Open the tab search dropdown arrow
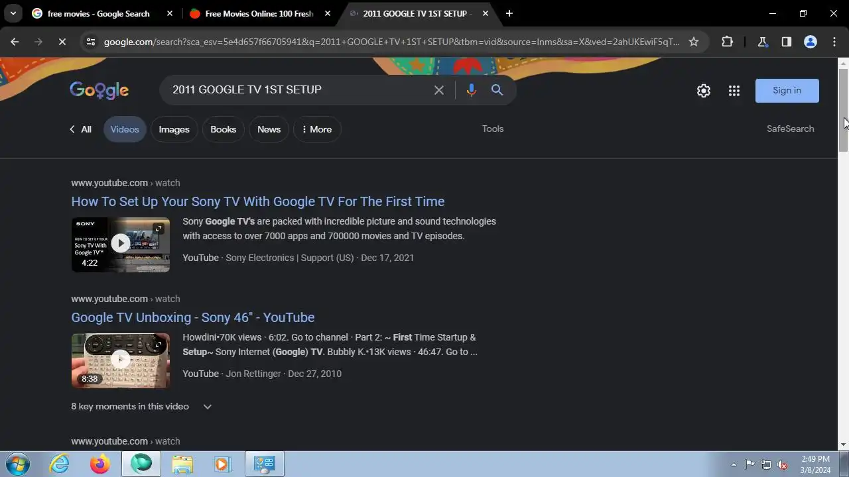Image resolution: width=849 pixels, height=477 pixels. (13, 13)
